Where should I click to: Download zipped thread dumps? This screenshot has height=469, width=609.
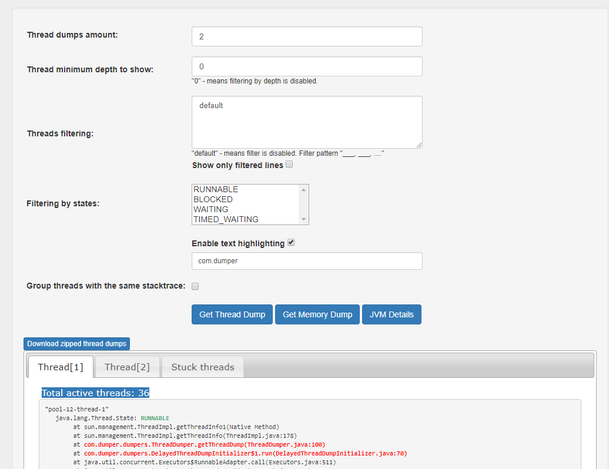point(76,344)
